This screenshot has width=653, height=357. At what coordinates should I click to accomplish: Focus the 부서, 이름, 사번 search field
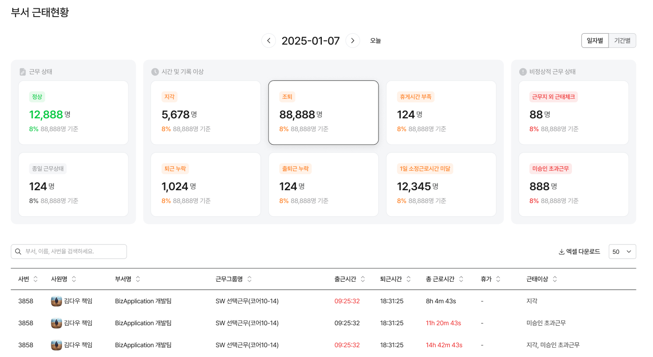pos(73,251)
